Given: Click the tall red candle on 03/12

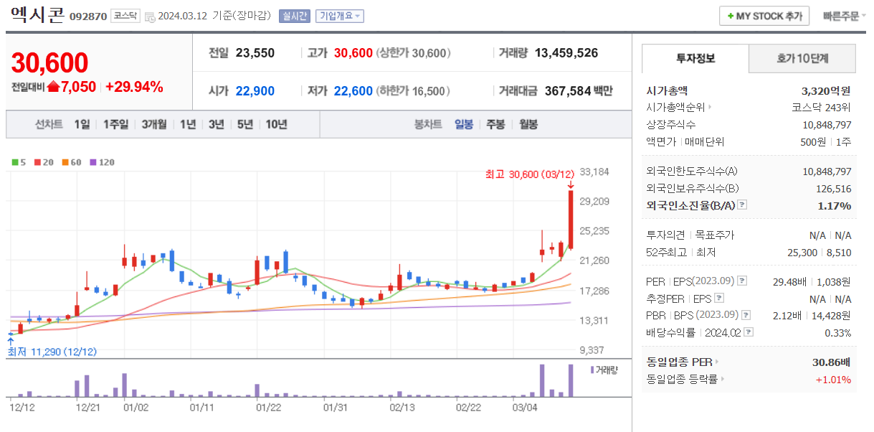Looking at the screenshot, I should [571, 220].
